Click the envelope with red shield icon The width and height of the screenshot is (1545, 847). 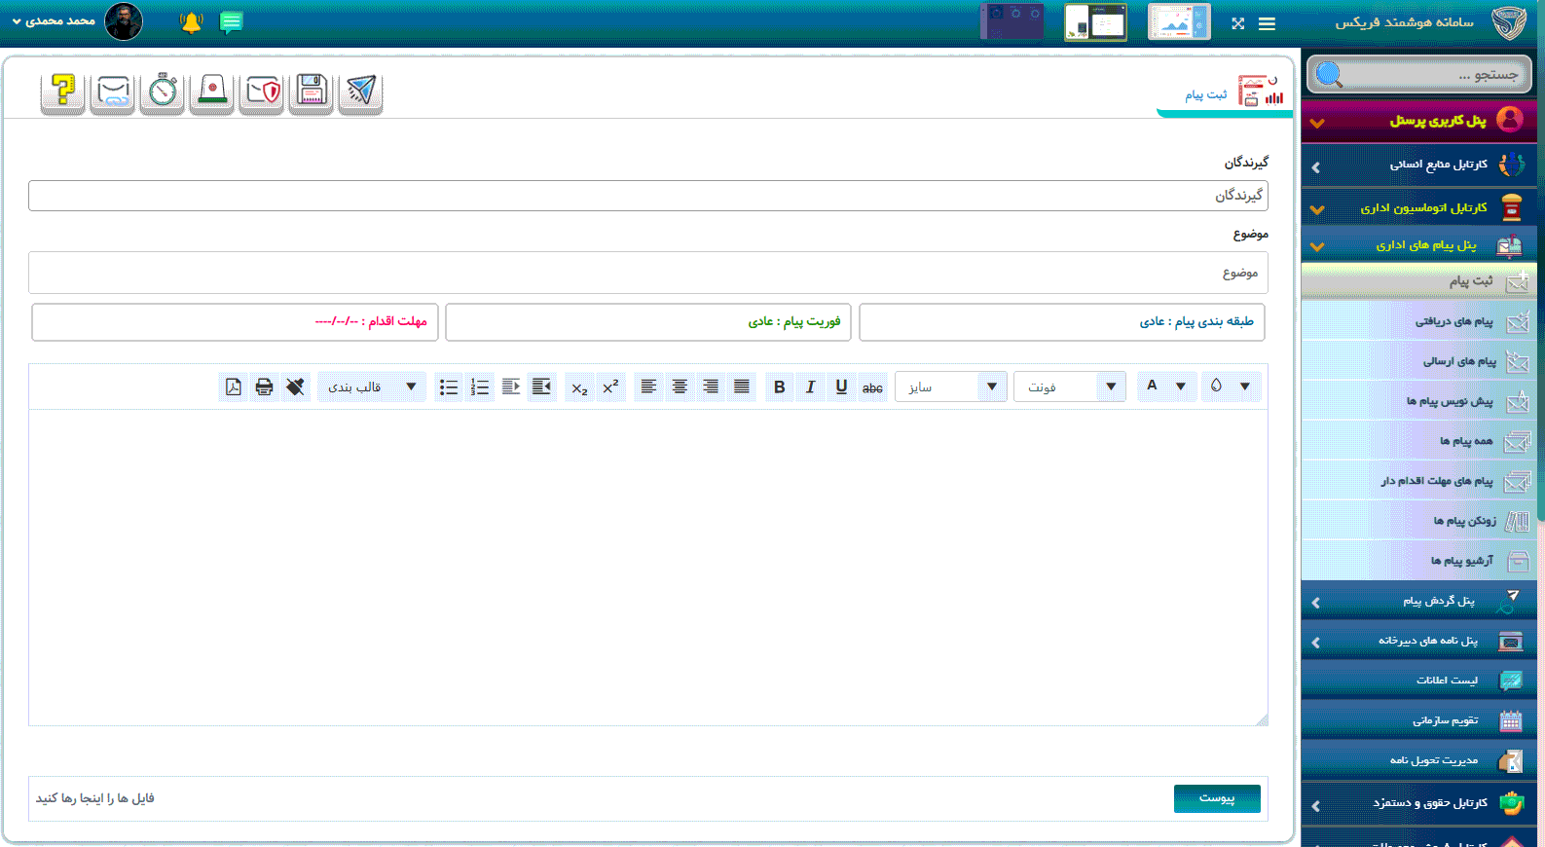[262, 92]
